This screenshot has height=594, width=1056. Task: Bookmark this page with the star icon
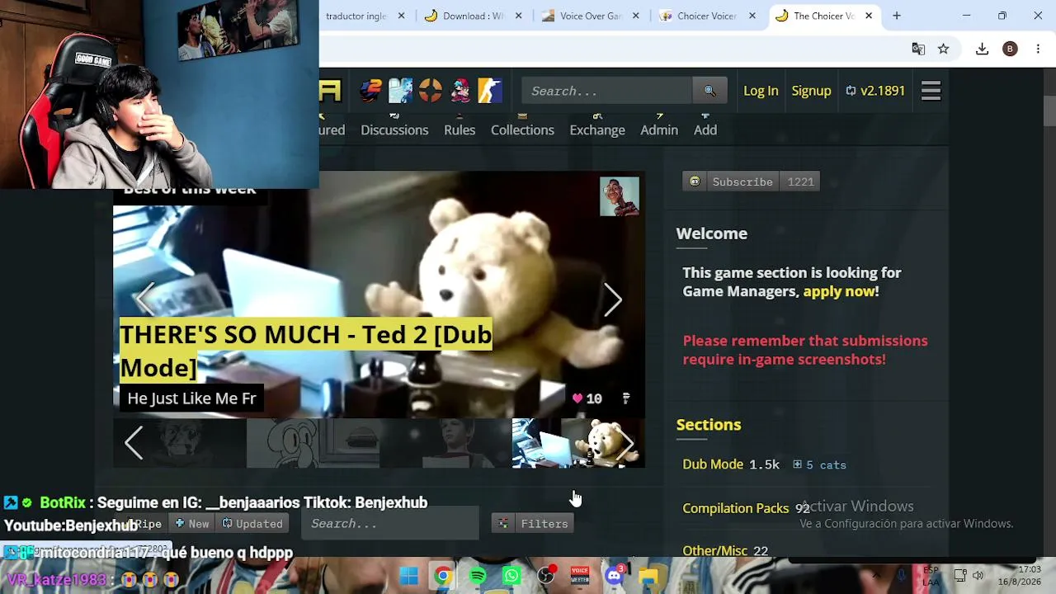(x=943, y=49)
